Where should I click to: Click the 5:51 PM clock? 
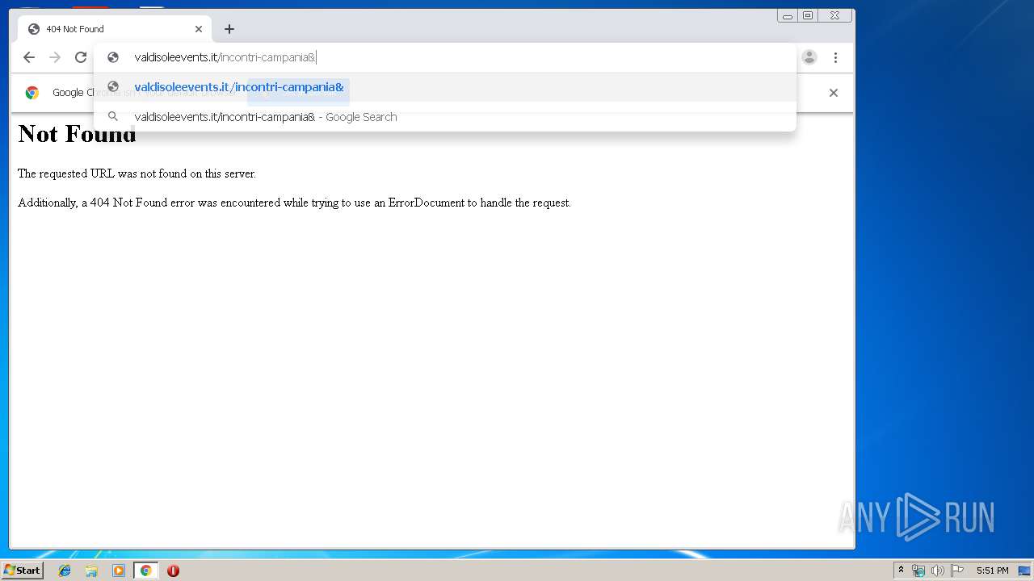[992, 571]
